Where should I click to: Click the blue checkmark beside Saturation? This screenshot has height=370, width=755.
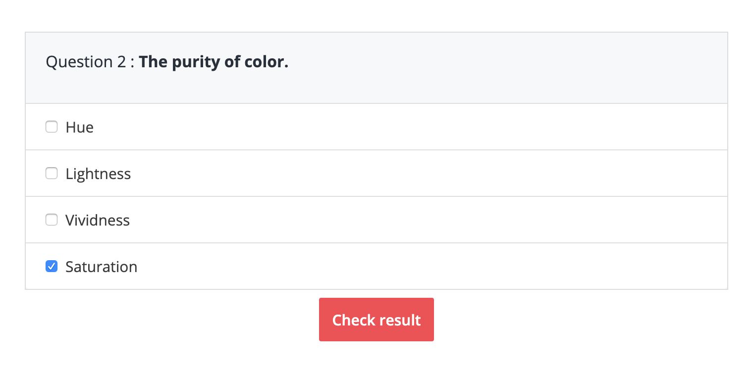point(52,267)
